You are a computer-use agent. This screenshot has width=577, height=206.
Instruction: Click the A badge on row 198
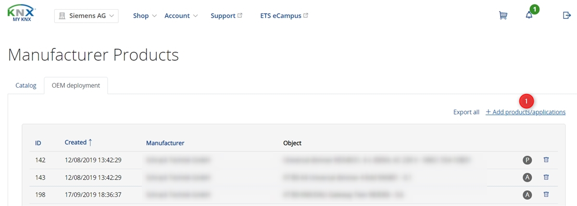[x=527, y=195]
